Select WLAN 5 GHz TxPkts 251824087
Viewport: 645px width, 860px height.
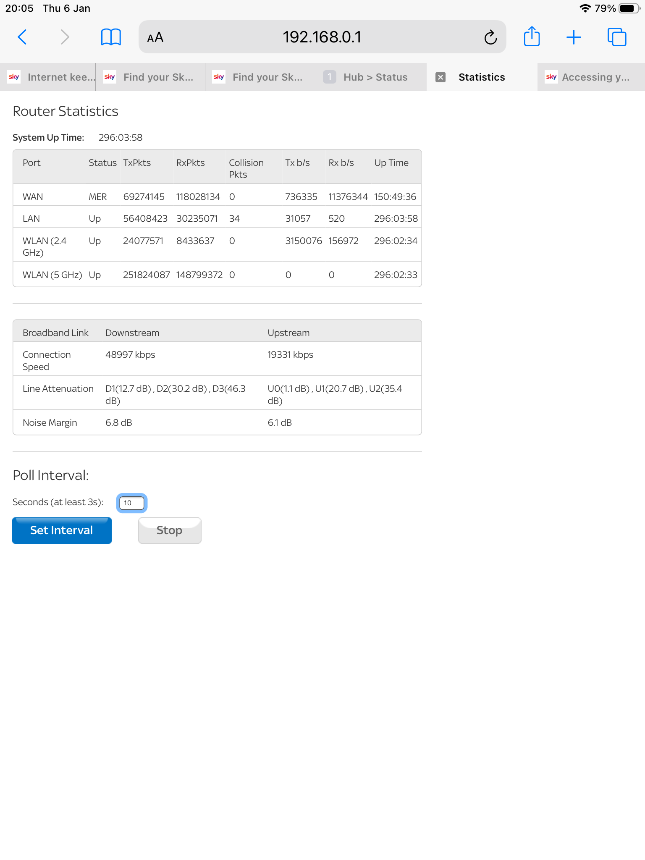coord(147,275)
